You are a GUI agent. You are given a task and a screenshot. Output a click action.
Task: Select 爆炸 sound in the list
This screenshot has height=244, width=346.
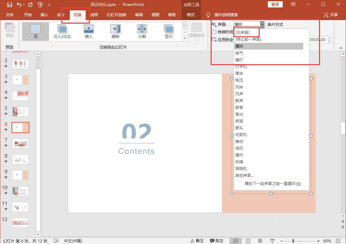268,46
